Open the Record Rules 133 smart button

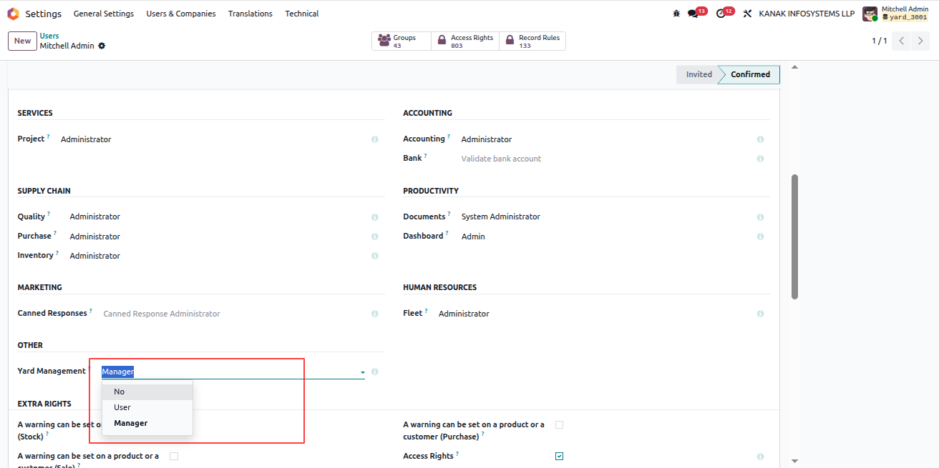point(532,41)
